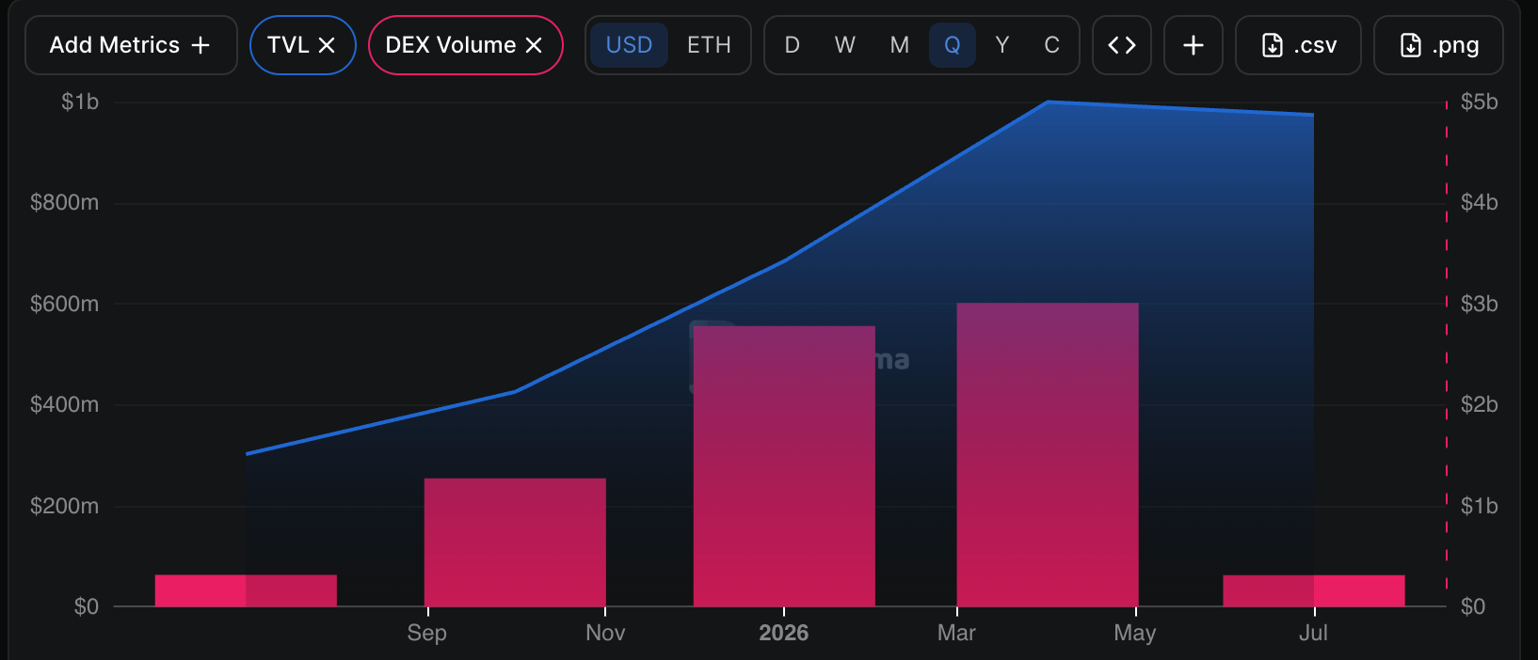Remove the TVL metric chip
The height and width of the screenshot is (660, 1538).
[x=327, y=45]
